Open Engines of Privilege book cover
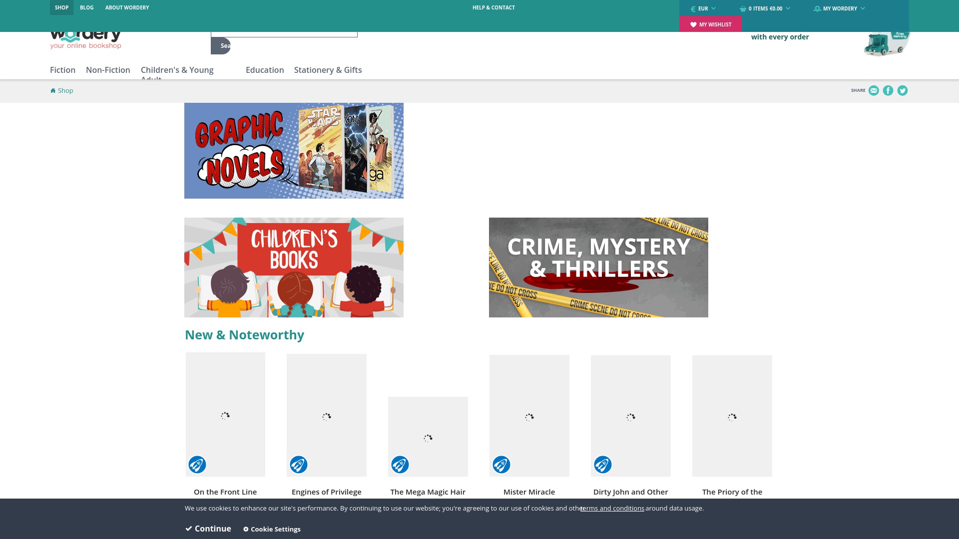Image resolution: width=959 pixels, height=539 pixels. tap(327, 415)
